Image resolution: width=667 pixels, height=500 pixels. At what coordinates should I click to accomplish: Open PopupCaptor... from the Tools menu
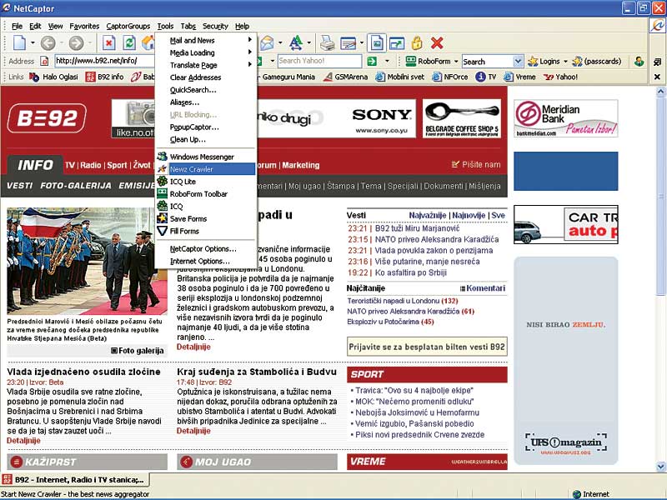[x=206, y=127]
